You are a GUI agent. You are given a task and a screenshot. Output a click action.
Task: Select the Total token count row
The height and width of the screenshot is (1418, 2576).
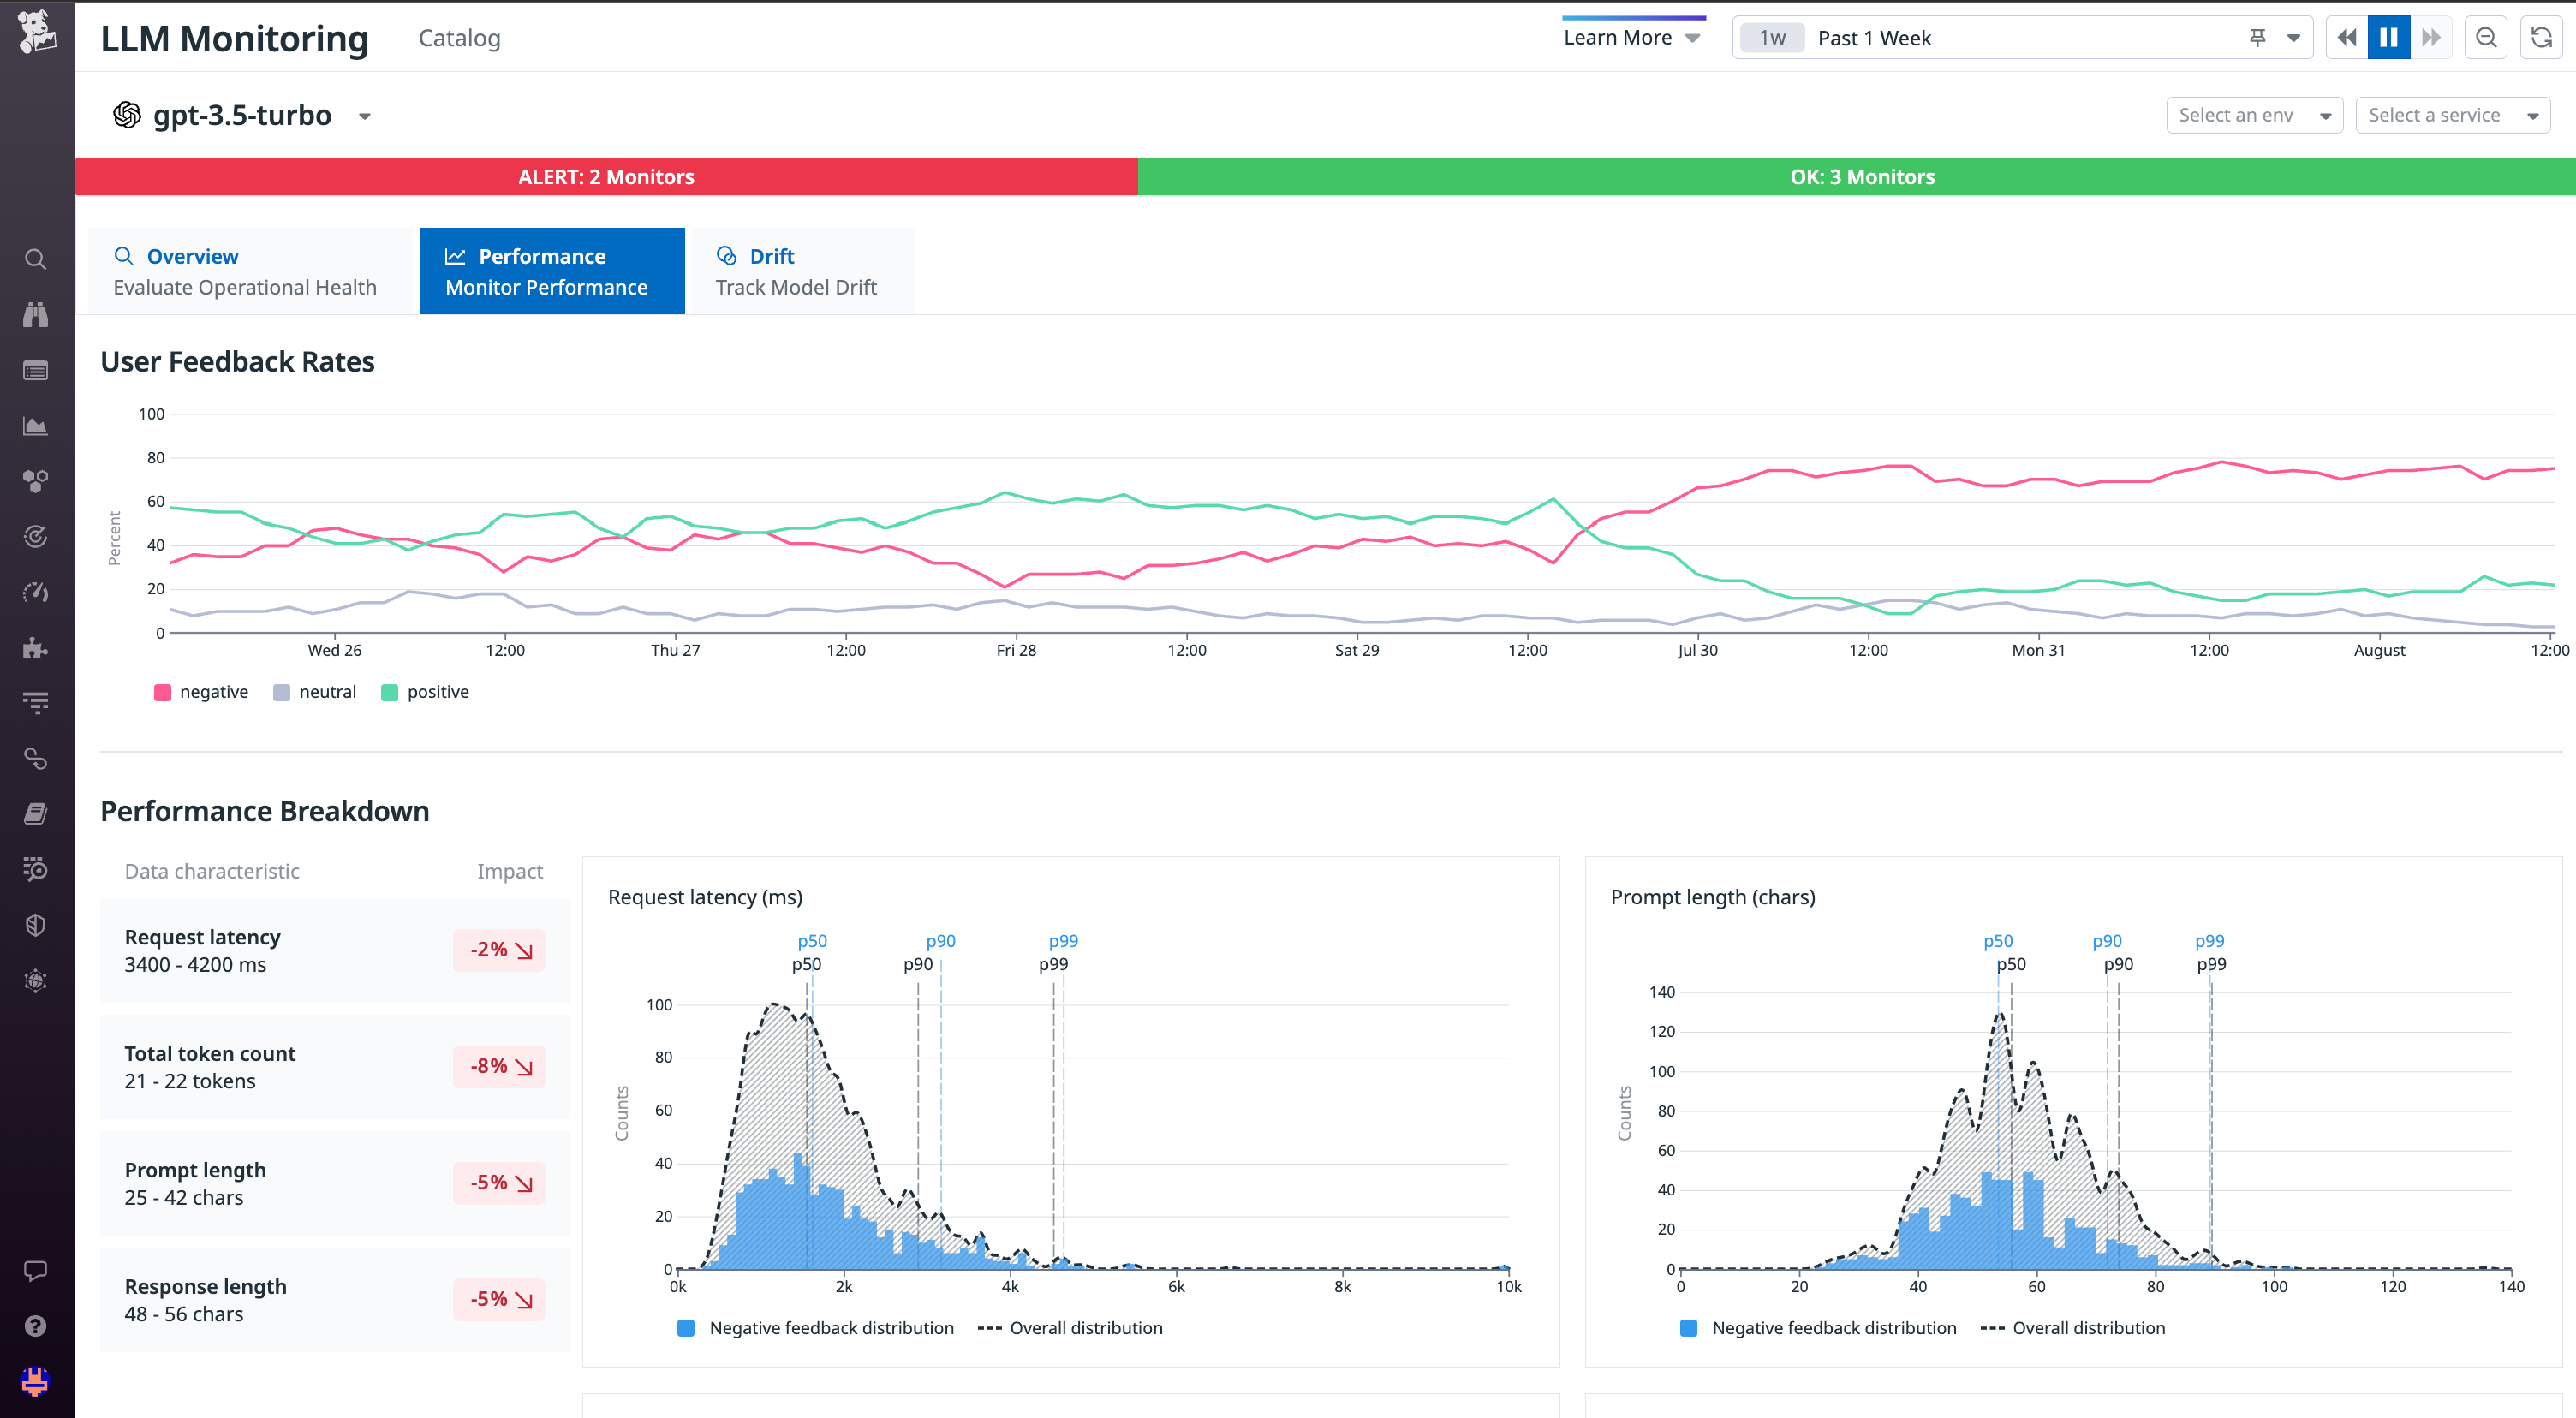[x=334, y=1067]
